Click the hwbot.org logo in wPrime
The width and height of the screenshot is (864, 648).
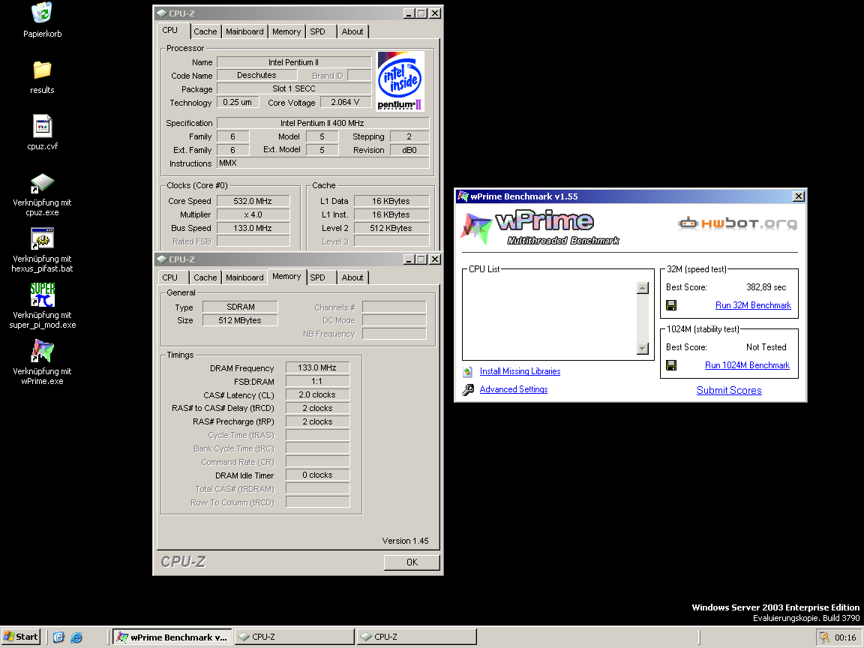pyautogui.click(x=737, y=223)
